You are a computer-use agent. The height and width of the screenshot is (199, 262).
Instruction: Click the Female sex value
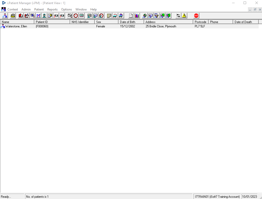(101, 26)
